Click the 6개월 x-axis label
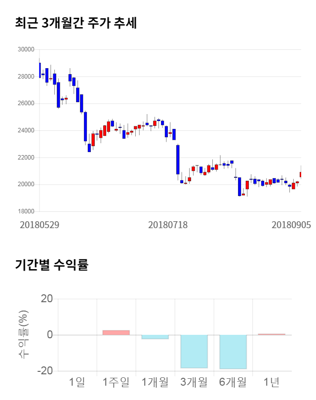This screenshot has height=400, width=316. (233, 382)
